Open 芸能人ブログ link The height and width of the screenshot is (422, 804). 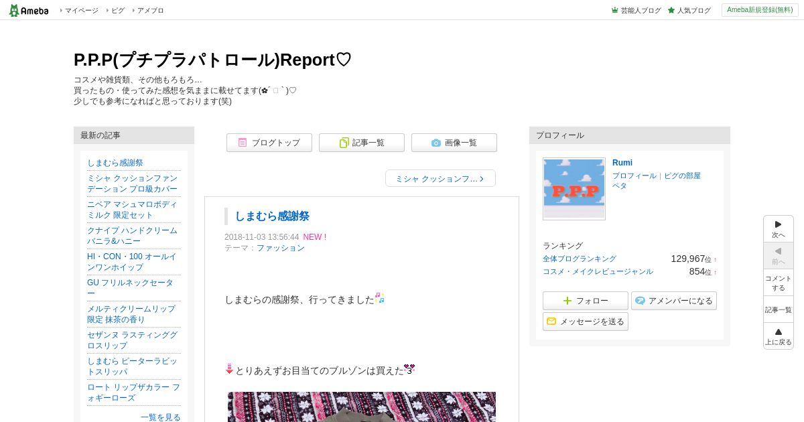coord(641,11)
